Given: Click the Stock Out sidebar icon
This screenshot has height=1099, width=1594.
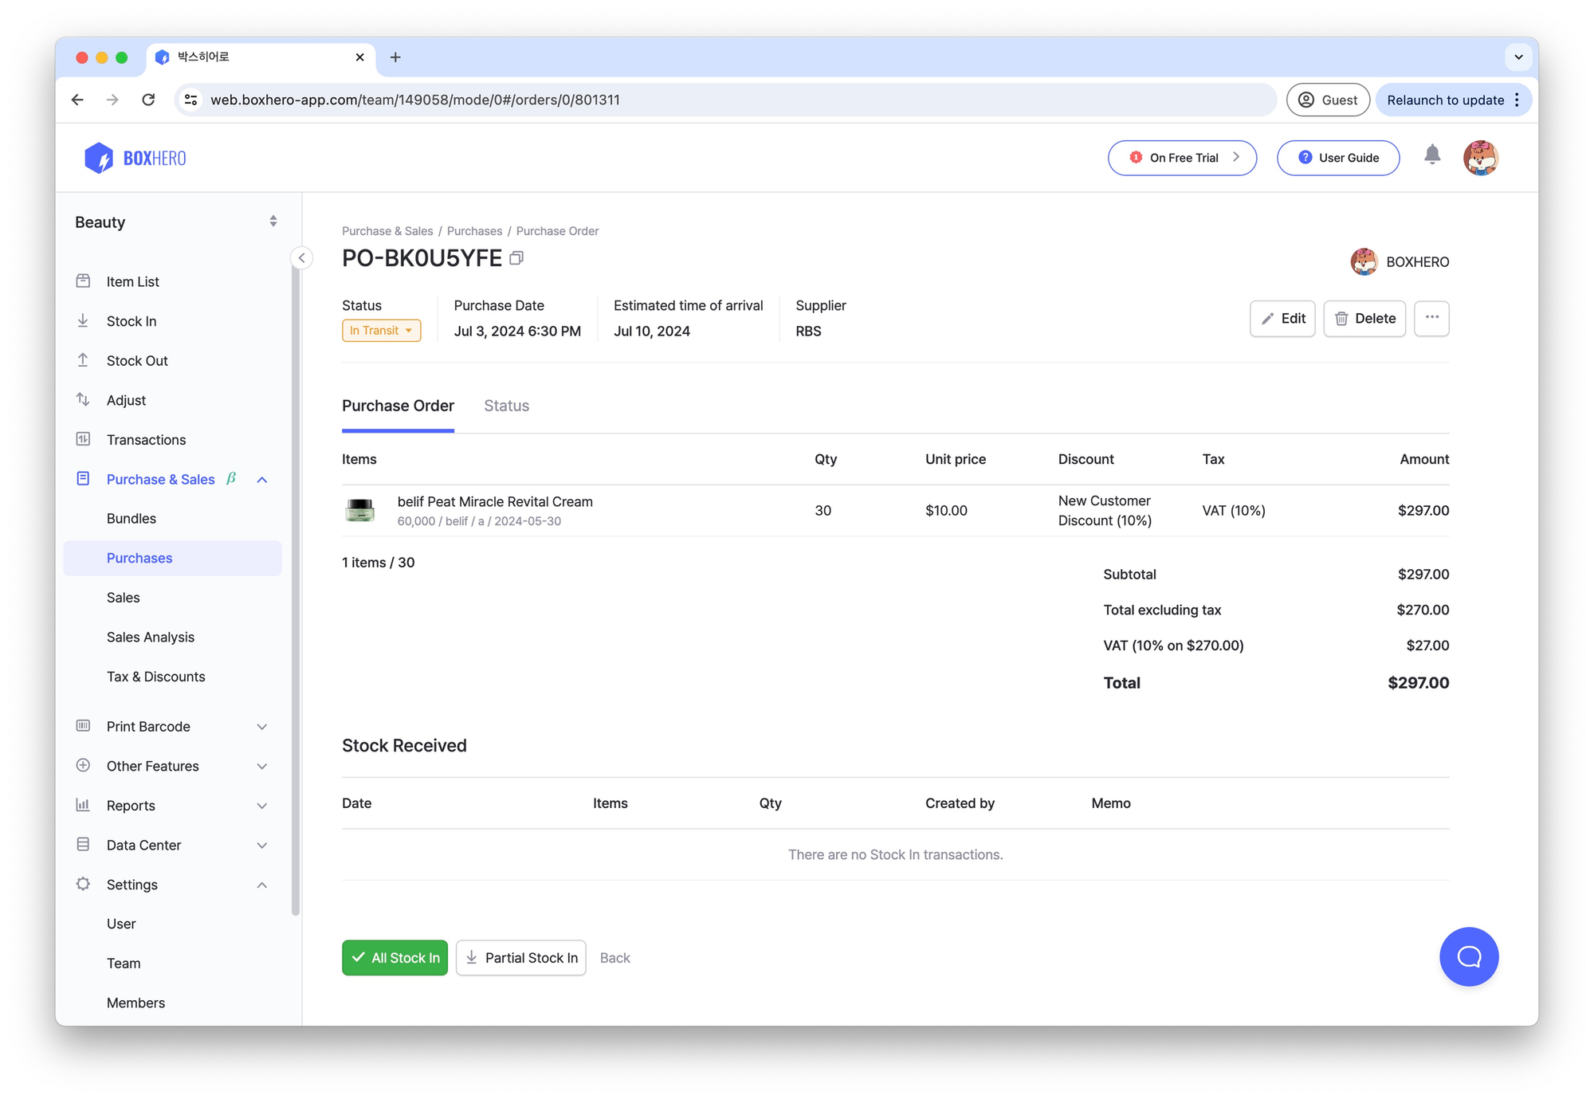Looking at the screenshot, I should coord(86,360).
